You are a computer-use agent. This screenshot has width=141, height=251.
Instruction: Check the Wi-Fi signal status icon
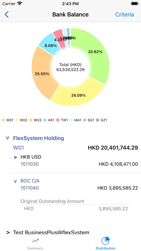(19, 4)
